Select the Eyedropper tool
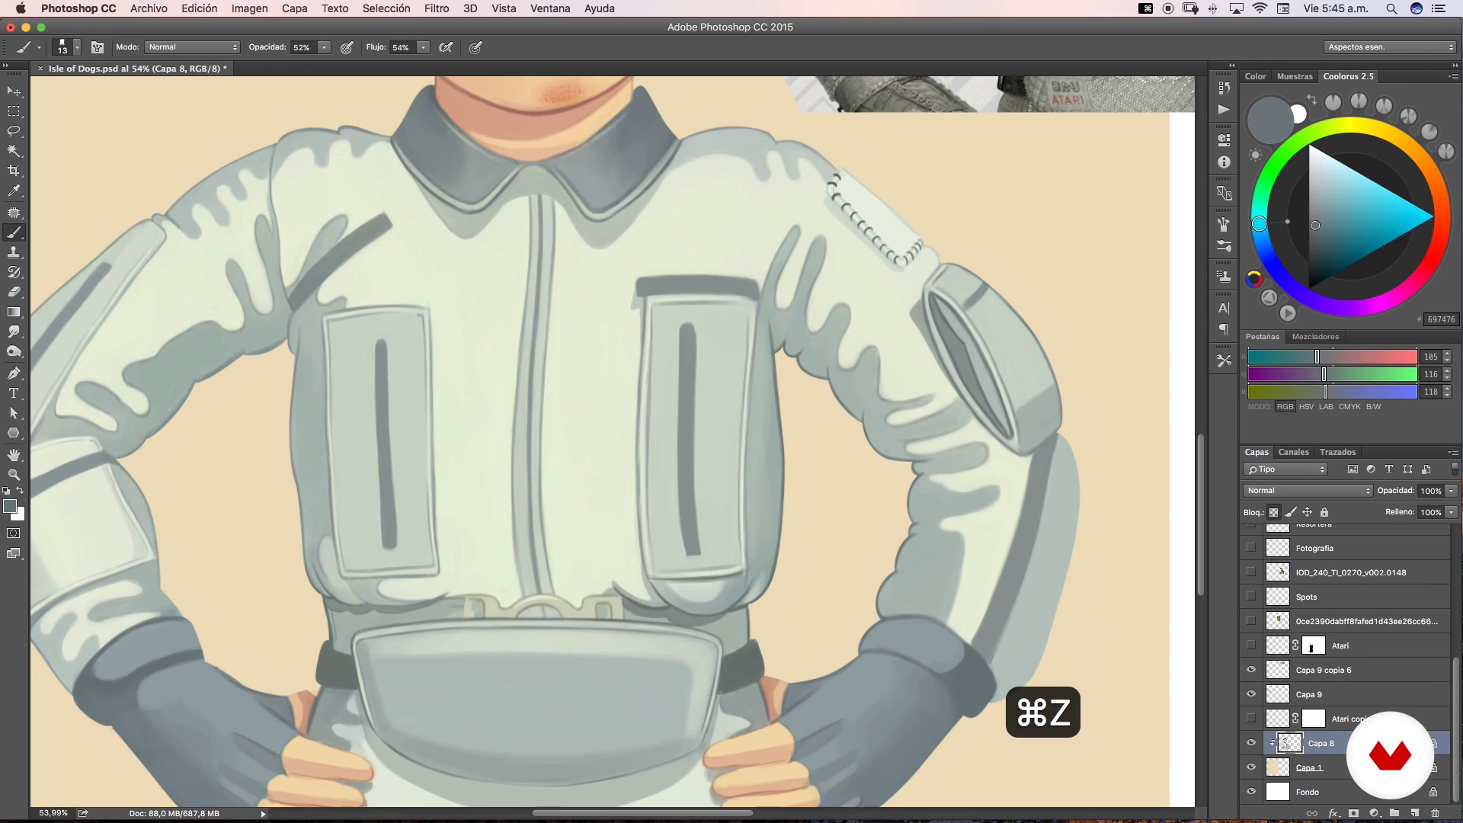This screenshot has height=823, width=1463. 14,191
